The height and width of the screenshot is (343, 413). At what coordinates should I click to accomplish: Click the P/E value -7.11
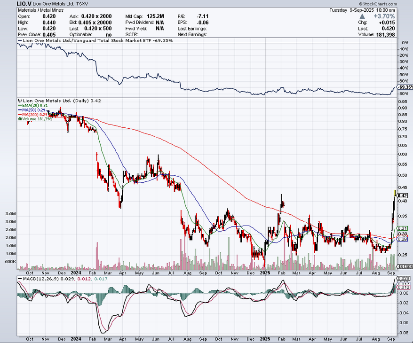pos(203,16)
